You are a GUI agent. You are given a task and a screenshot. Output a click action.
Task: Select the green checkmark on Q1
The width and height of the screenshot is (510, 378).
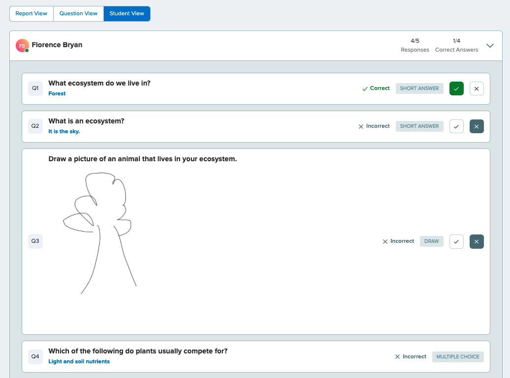456,88
